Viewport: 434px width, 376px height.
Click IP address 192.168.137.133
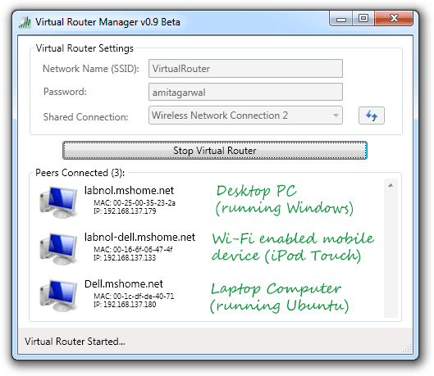click(x=125, y=258)
